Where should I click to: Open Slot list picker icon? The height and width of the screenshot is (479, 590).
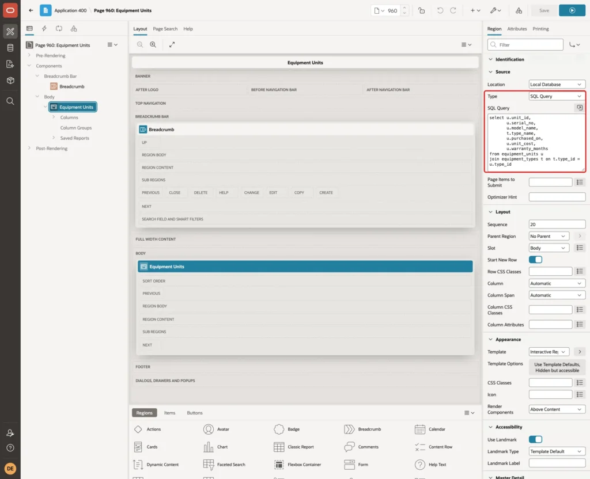coord(580,248)
